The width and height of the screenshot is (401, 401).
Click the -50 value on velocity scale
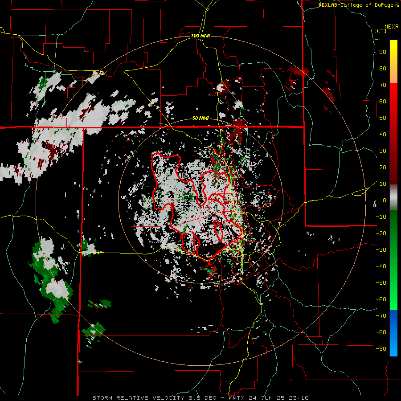[381, 283]
